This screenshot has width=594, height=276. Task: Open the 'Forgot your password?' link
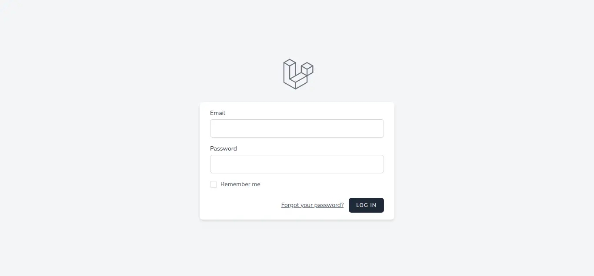(312, 205)
